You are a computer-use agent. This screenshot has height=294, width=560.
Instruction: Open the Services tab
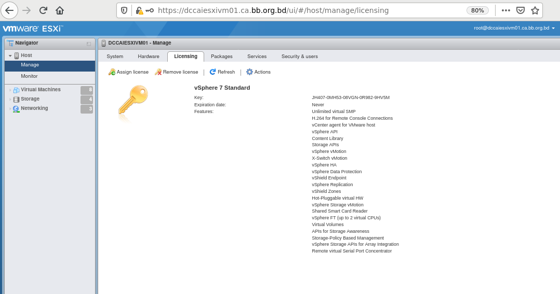click(257, 57)
